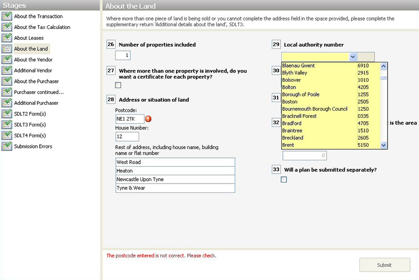Click the About Leases stage icon
Image resolution: width=419 pixels, height=280 pixels.
pos(7,38)
